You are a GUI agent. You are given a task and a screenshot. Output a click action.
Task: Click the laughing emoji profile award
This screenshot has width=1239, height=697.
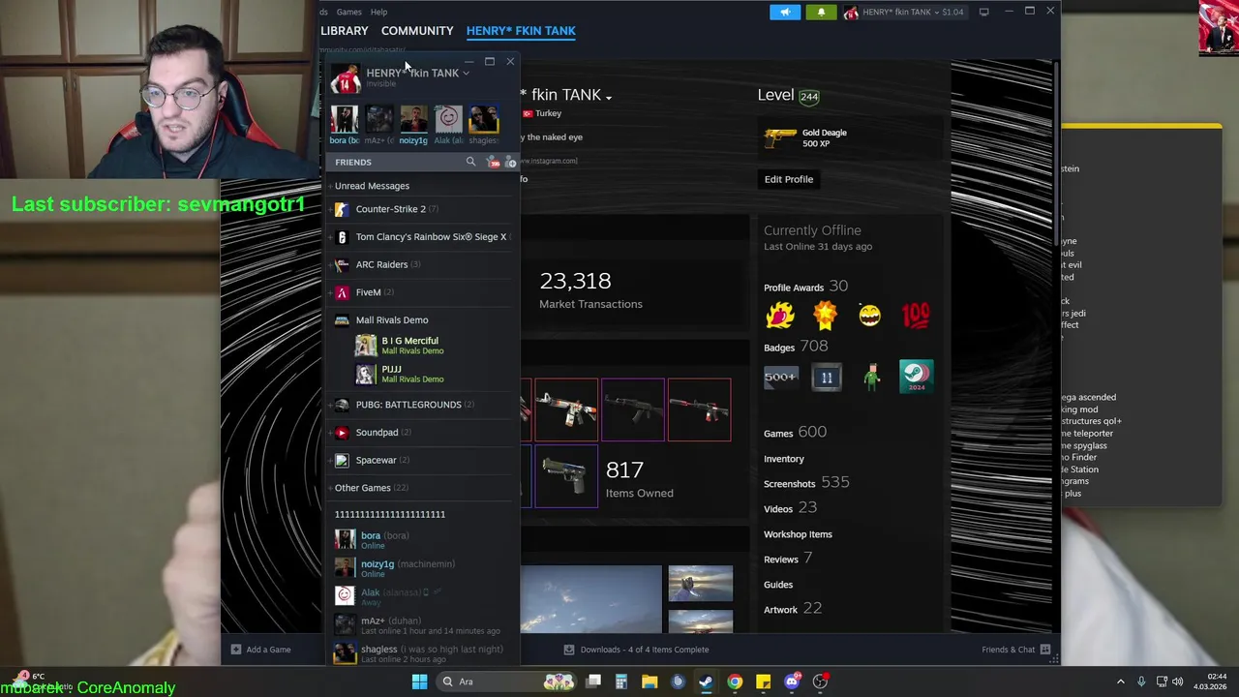pos(870,315)
